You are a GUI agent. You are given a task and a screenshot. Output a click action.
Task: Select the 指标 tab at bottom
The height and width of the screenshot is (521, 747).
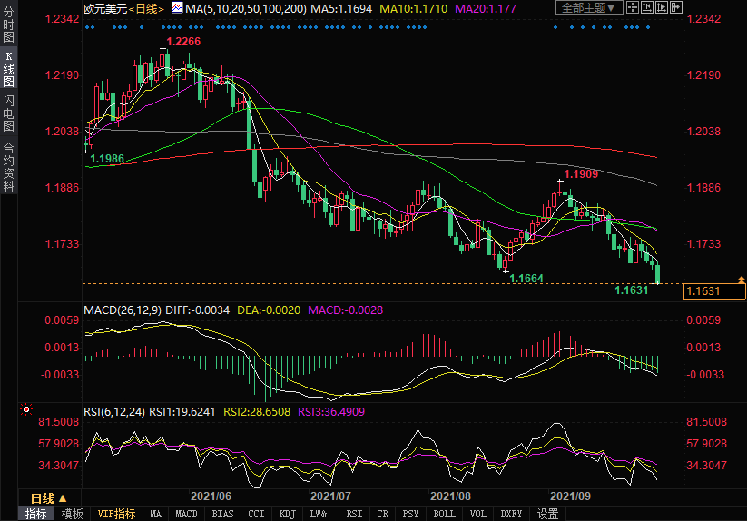[35, 514]
